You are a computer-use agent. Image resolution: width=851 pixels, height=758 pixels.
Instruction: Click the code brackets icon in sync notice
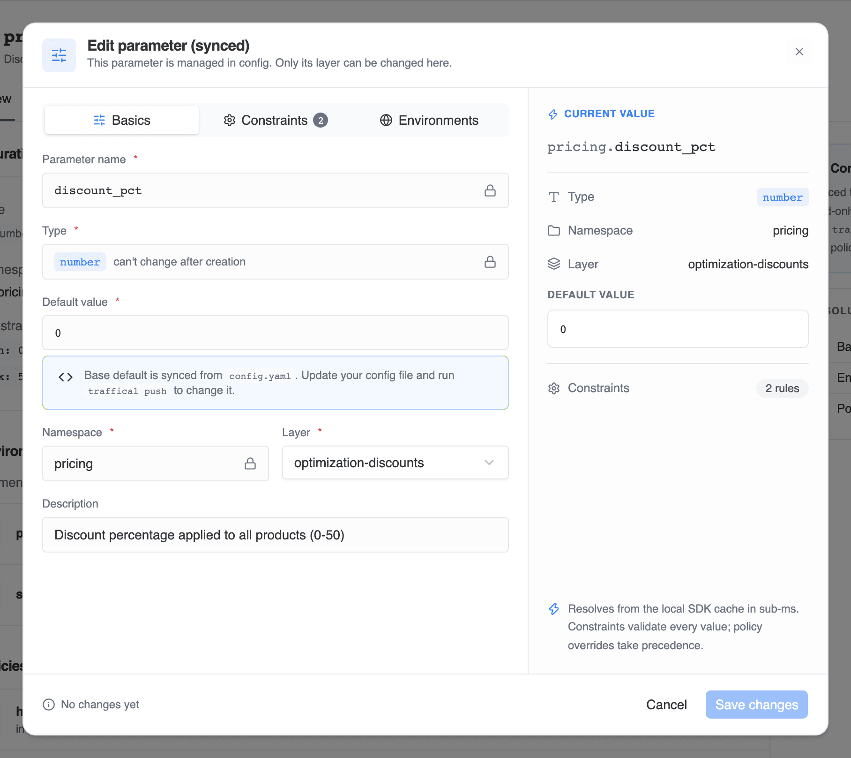point(66,377)
